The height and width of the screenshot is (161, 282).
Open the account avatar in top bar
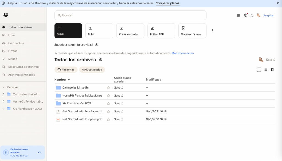pyautogui.click(x=258, y=15)
